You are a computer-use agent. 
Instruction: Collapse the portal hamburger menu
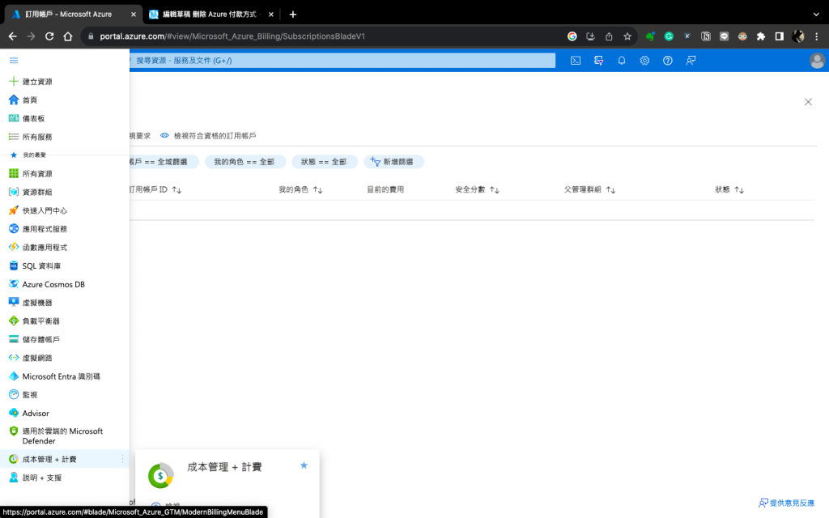click(14, 60)
